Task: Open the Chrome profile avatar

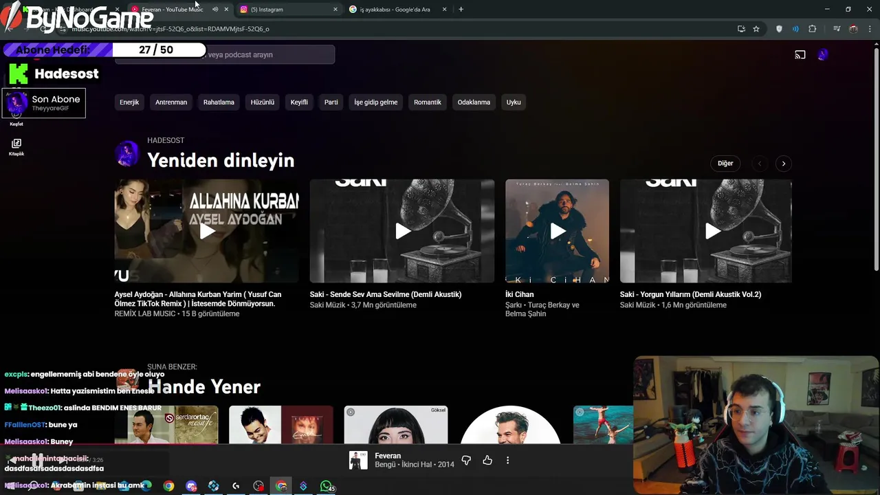Action: (x=853, y=29)
